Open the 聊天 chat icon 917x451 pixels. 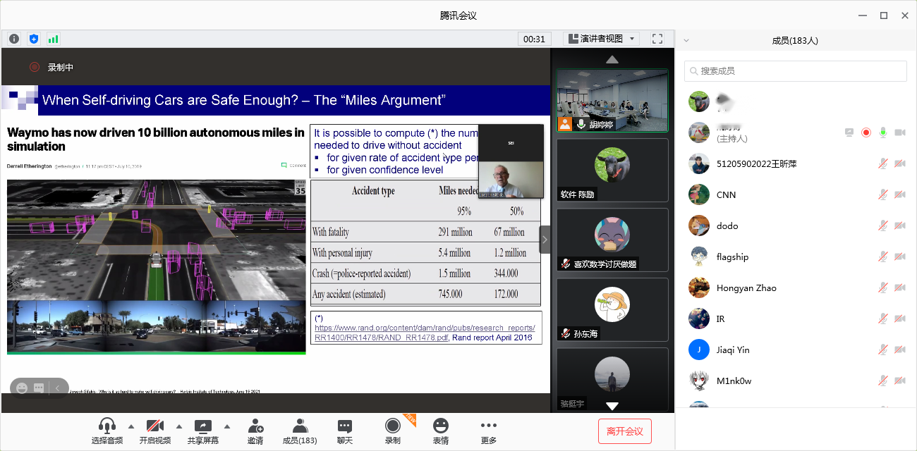pyautogui.click(x=344, y=431)
